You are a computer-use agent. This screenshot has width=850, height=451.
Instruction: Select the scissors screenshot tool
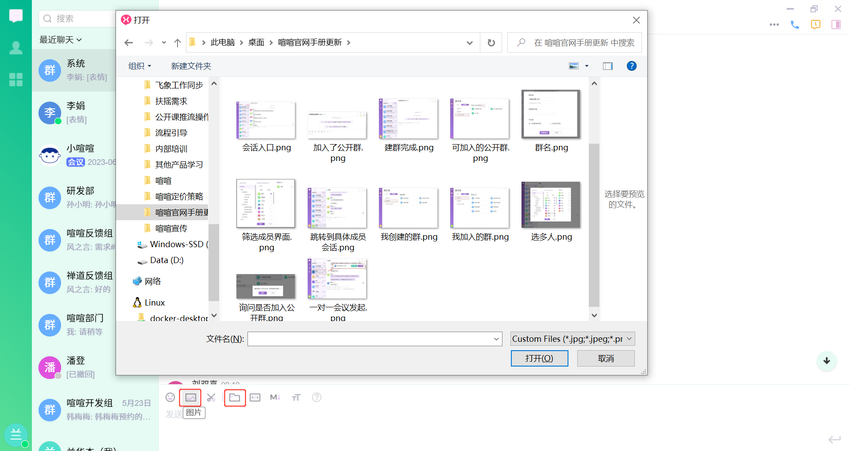pos(211,397)
